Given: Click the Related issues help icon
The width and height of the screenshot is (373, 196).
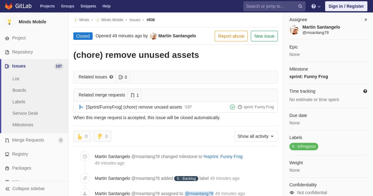Looking at the screenshot, I should pyautogui.click(x=111, y=77).
